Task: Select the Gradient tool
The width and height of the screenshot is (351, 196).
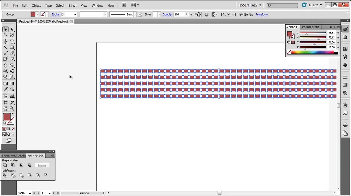Action: pos(12,84)
